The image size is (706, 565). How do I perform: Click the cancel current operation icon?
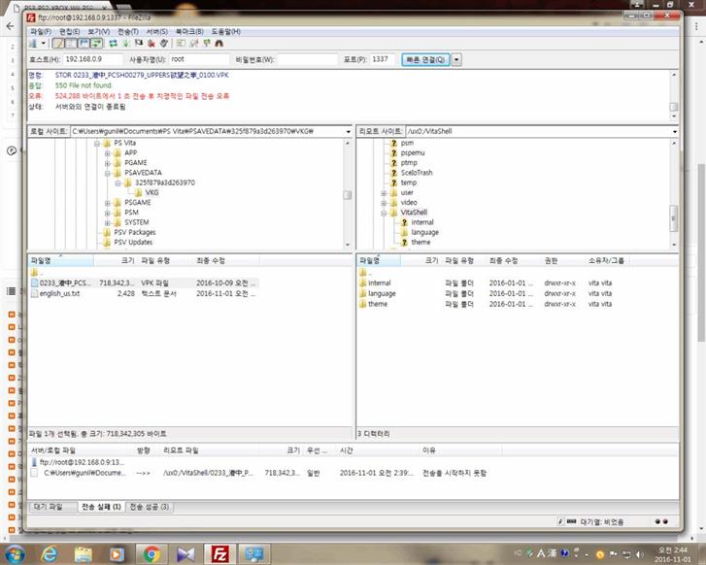139,44
